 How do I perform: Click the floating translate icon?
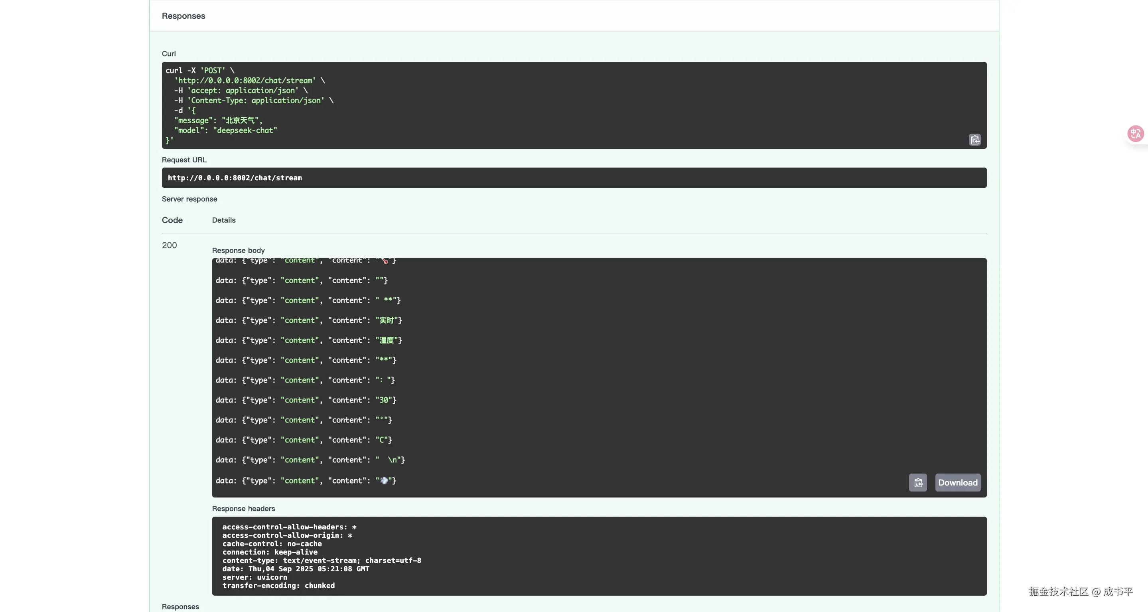(1135, 134)
